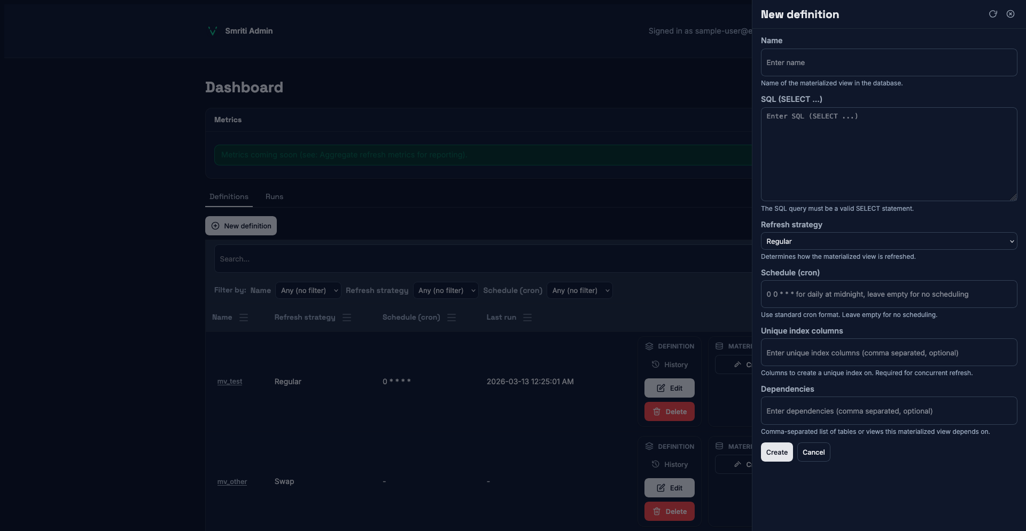1026x531 pixels.
Task: View History for mv_test definition
Action: click(x=670, y=364)
